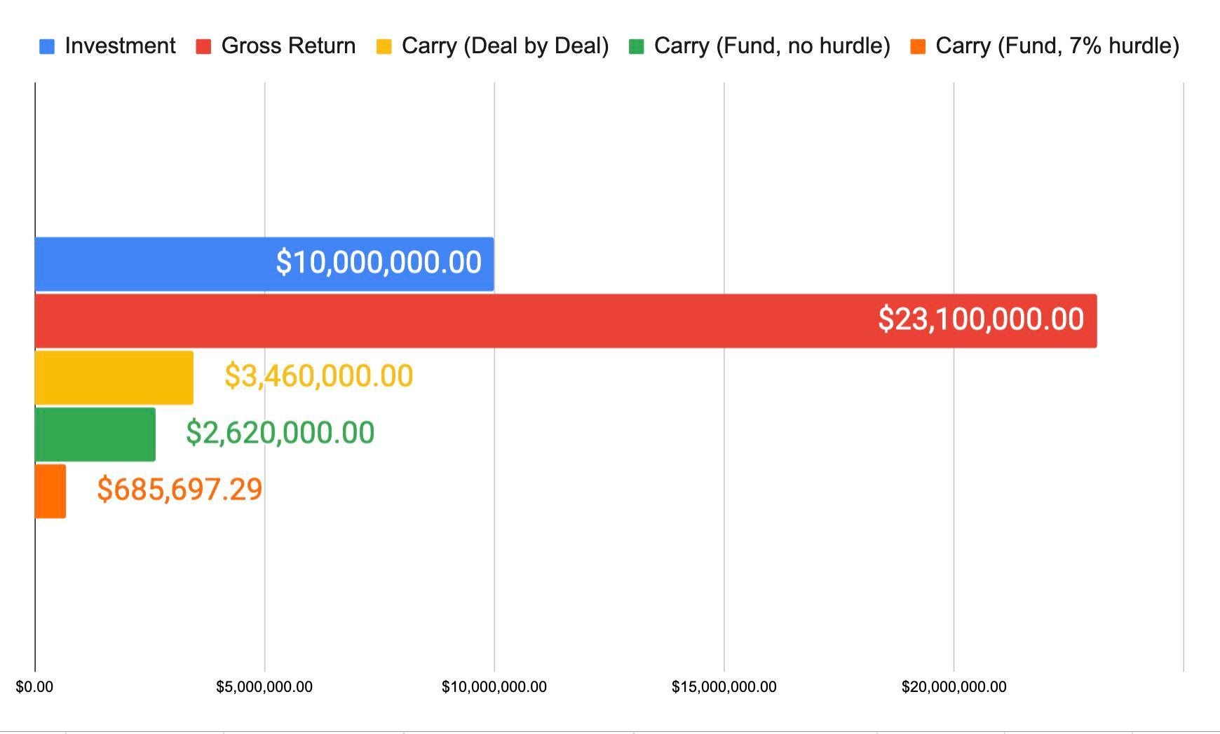
Task: Click the $685,697.29 data label
Action: (x=179, y=489)
